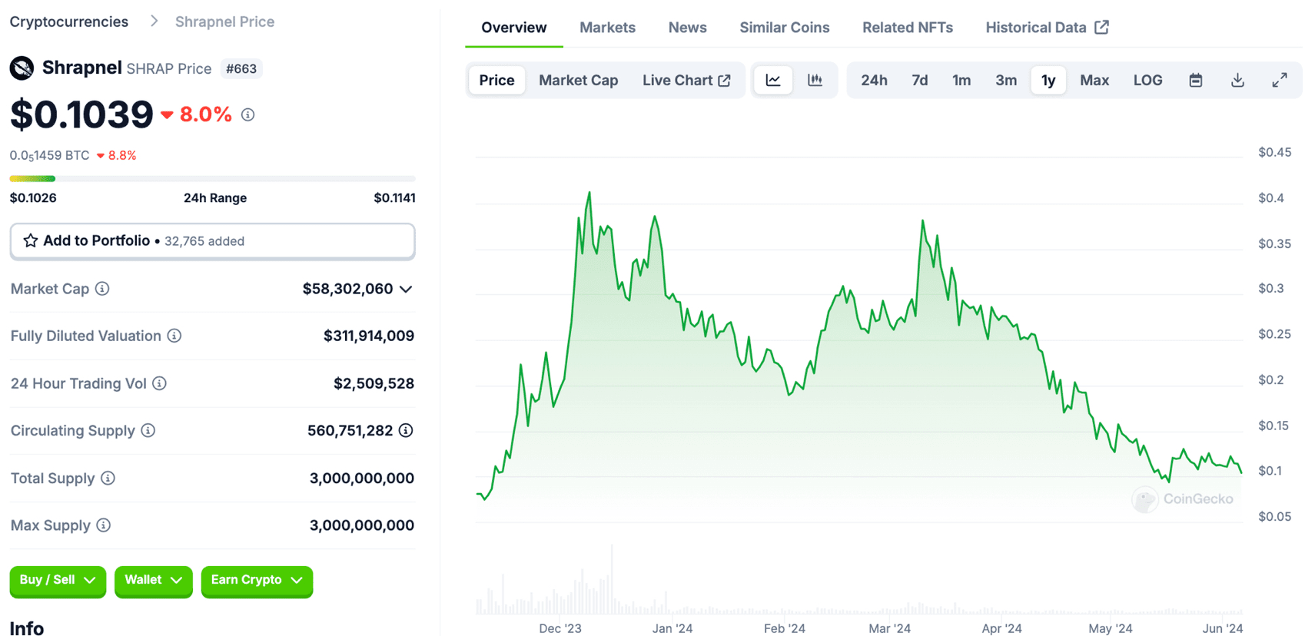The height and width of the screenshot is (636, 1315).
Task: Expand Market Cap value chevron
Action: pos(407,290)
